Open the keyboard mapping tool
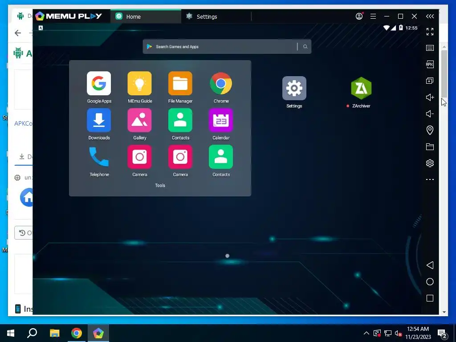Screen dimensions: 456x342 click(430, 48)
